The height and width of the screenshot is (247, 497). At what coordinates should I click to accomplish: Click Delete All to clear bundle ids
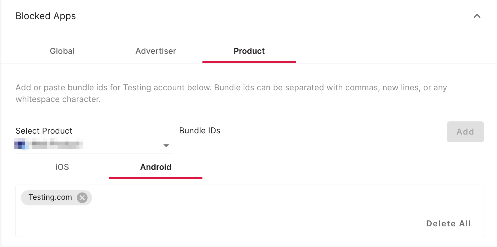[448, 224]
